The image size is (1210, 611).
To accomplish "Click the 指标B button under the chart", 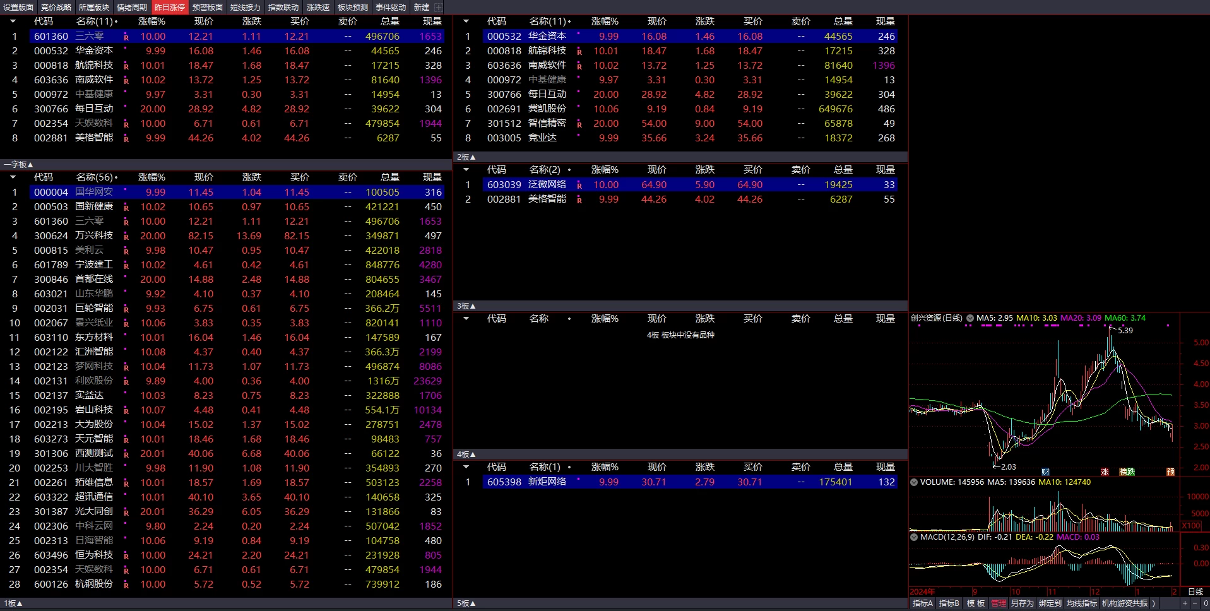I will (x=949, y=603).
